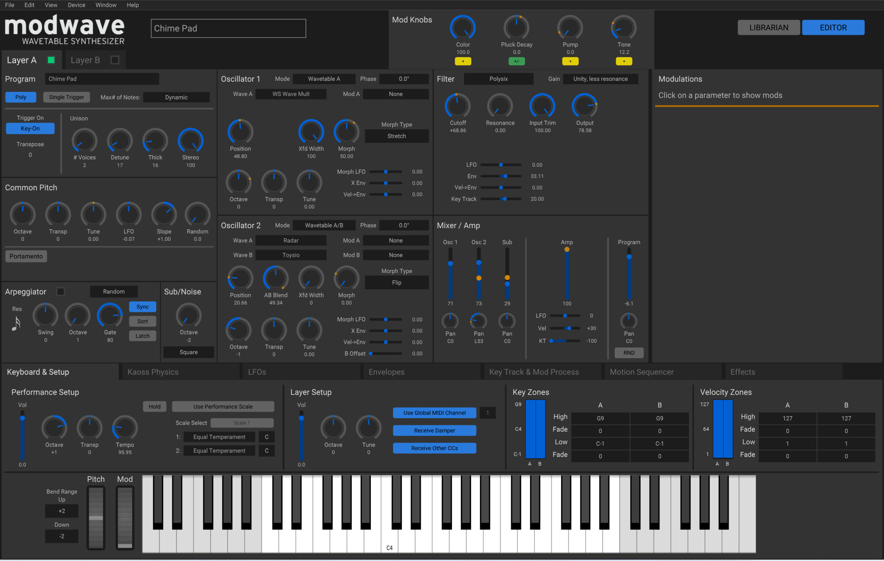884x561 pixels.
Task: Open Oscillator 2 Wave B Toysio selector
Action: tap(291, 255)
